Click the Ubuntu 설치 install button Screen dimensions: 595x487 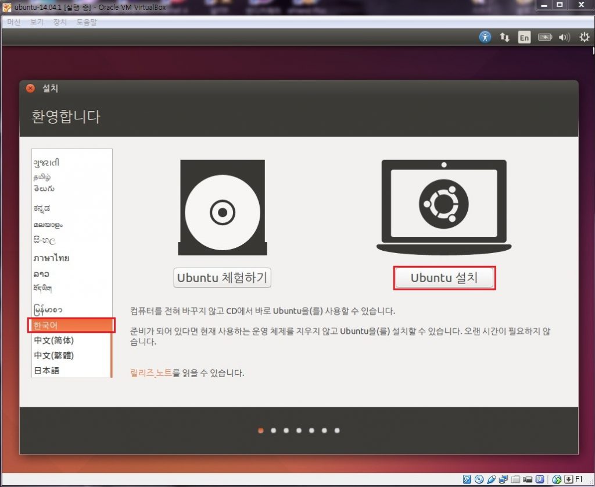[445, 278]
